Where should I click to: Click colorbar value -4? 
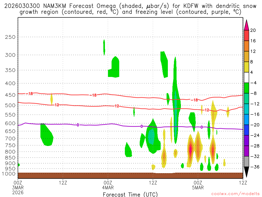pos(253,83)
